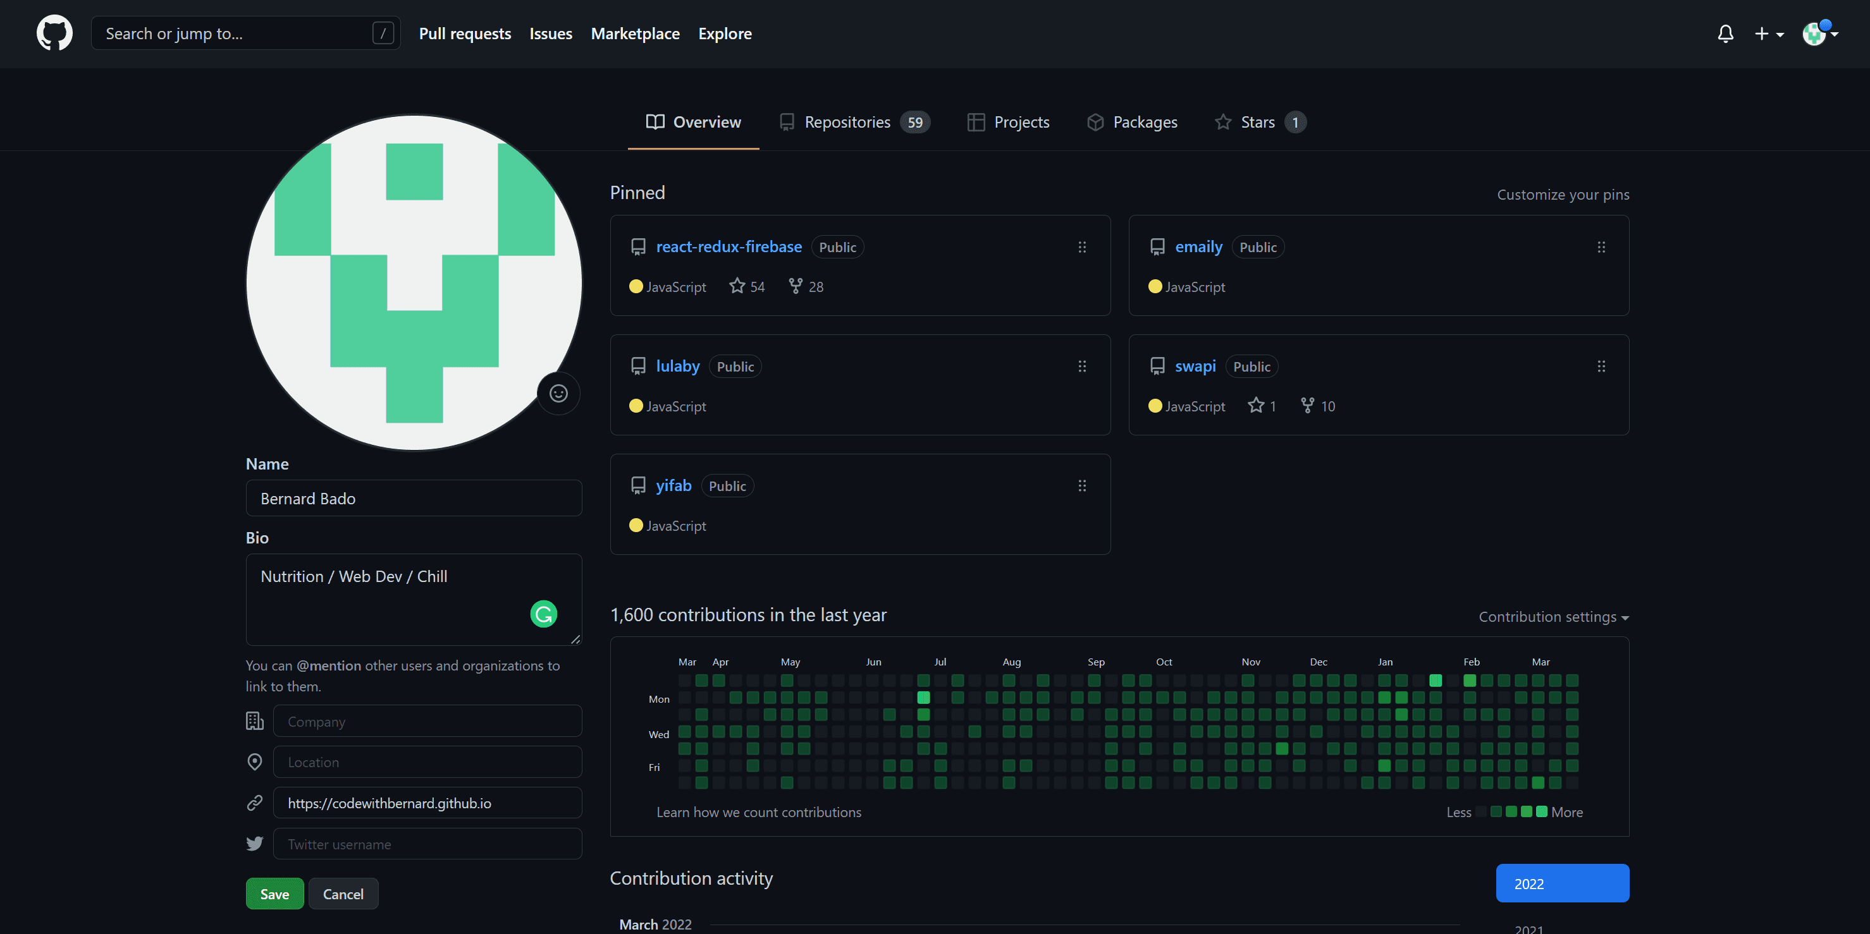The width and height of the screenshot is (1870, 934).
Task: Edit the Bio text area
Action: click(414, 600)
